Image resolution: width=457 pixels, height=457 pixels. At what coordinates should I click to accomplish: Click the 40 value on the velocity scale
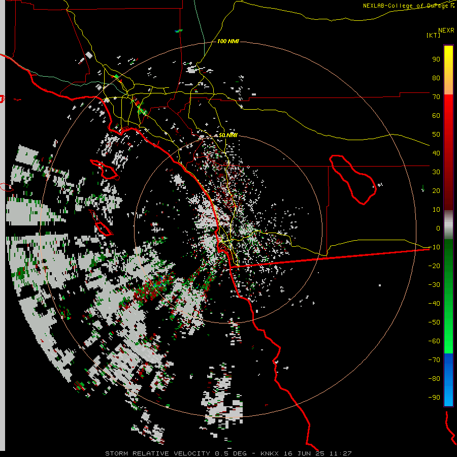click(x=436, y=153)
